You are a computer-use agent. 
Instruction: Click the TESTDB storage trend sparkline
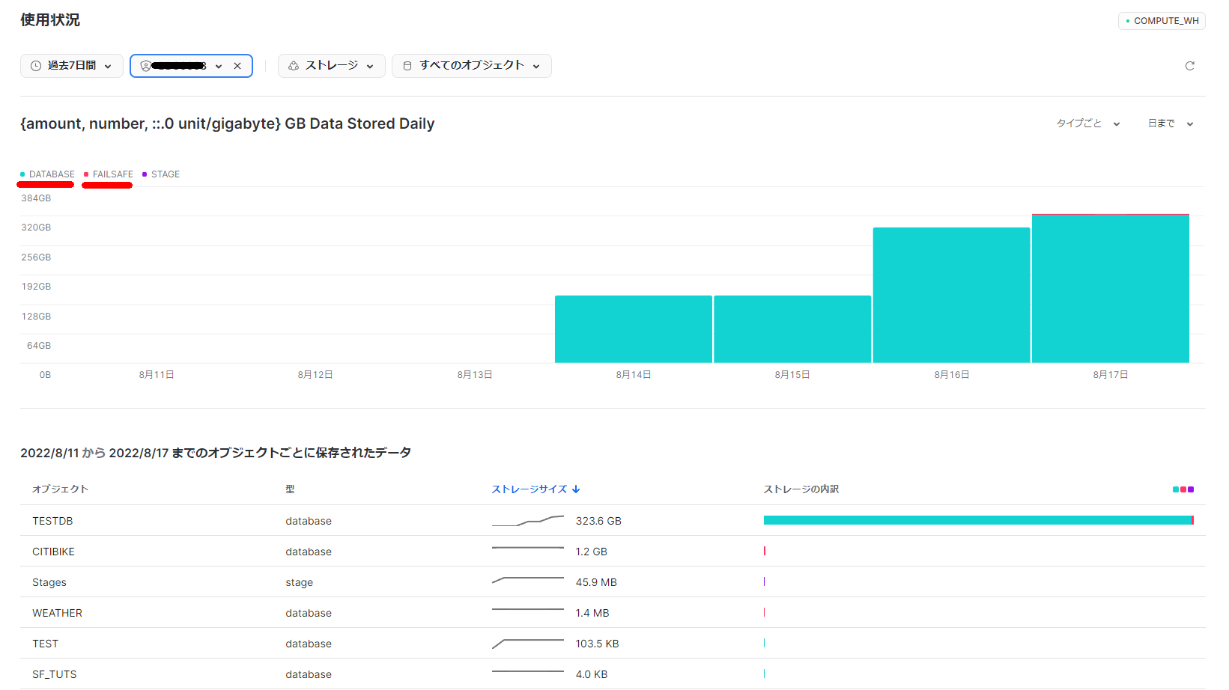[528, 520]
